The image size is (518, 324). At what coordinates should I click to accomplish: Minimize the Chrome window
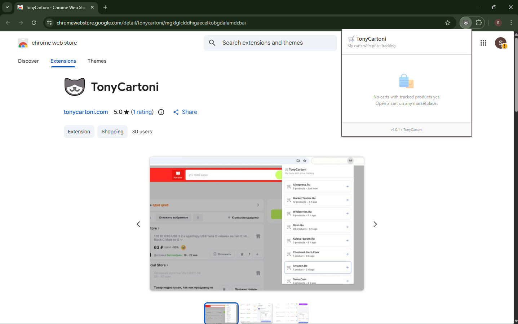tap(478, 7)
